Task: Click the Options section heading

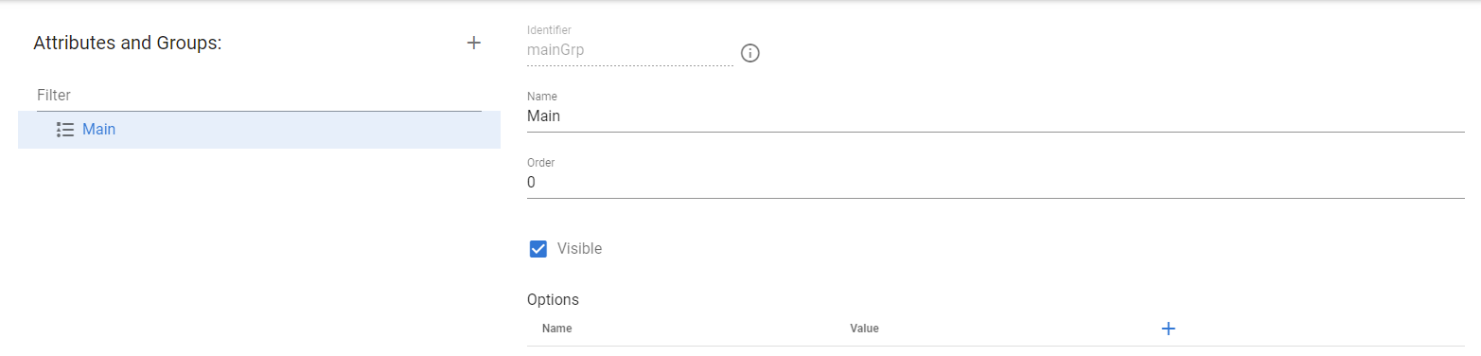Action: coord(553,299)
